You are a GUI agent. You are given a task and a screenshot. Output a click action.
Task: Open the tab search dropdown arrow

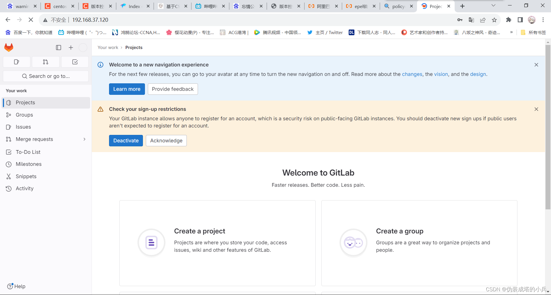tap(493, 5)
